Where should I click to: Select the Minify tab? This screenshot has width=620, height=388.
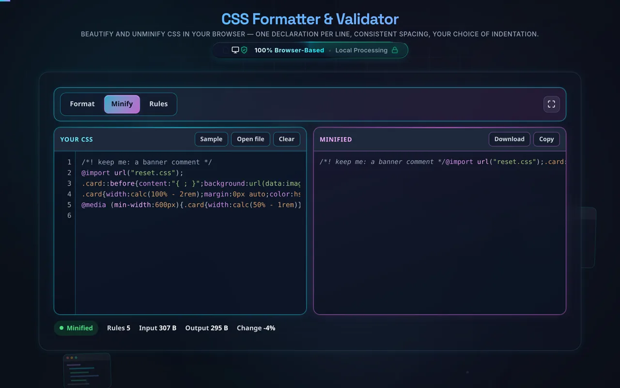click(x=122, y=104)
